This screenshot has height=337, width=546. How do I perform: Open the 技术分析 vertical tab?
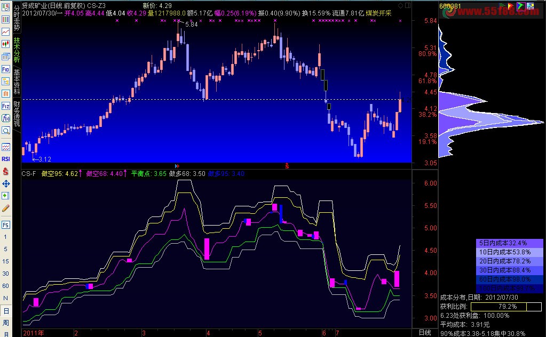pyautogui.click(x=17, y=50)
